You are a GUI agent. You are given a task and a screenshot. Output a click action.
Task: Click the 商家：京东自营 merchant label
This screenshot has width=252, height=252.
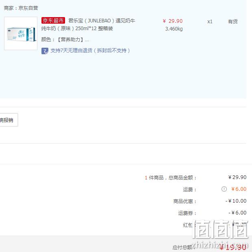pyautogui.click(x=21, y=8)
